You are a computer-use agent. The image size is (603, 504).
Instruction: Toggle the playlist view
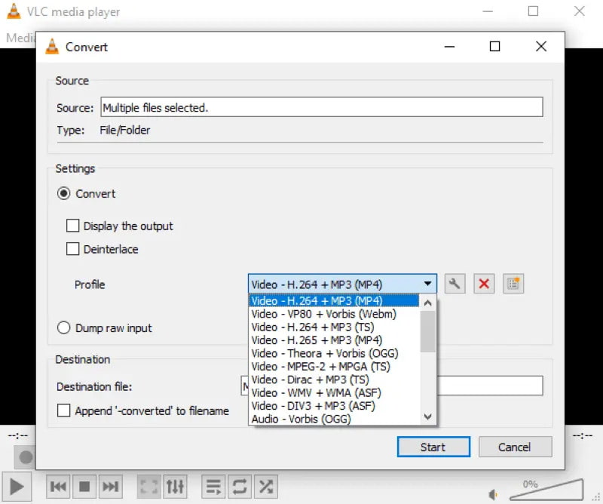[x=213, y=487]
